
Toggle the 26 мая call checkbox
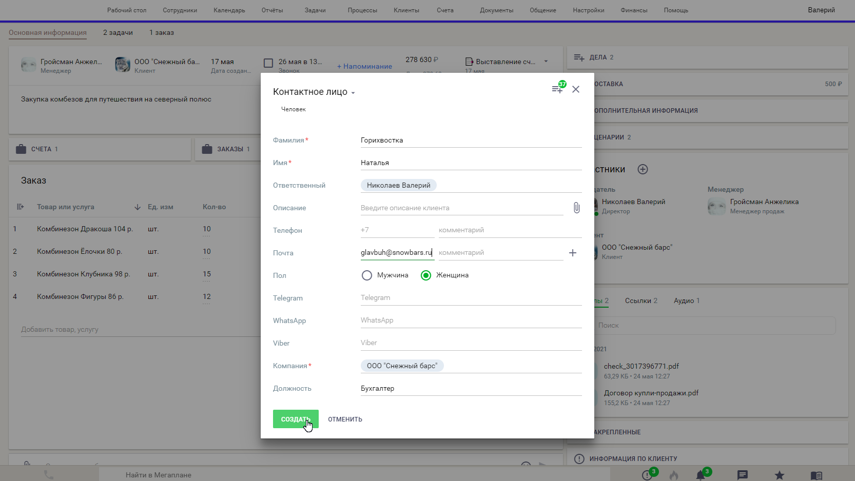[x=268, y=63]
